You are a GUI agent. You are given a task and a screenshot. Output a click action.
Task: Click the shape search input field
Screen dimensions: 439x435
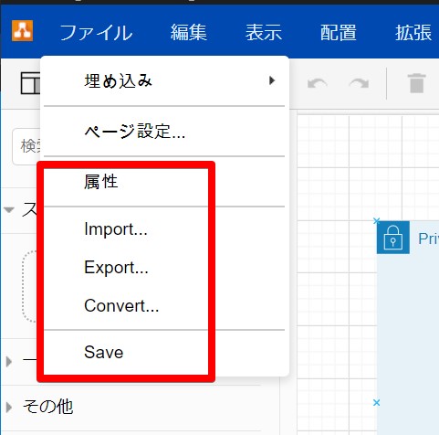point(26,146)
